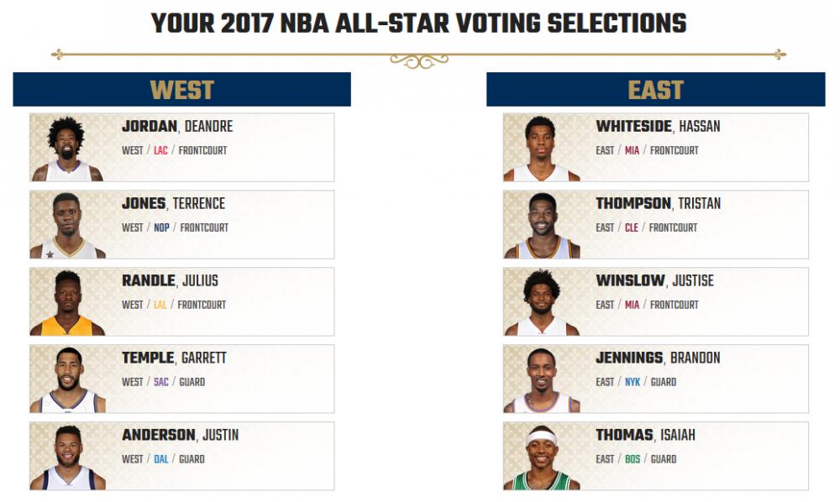Open the WHITESIDE, HASSAN name link

pyautogui.click(x=658, y=127)
